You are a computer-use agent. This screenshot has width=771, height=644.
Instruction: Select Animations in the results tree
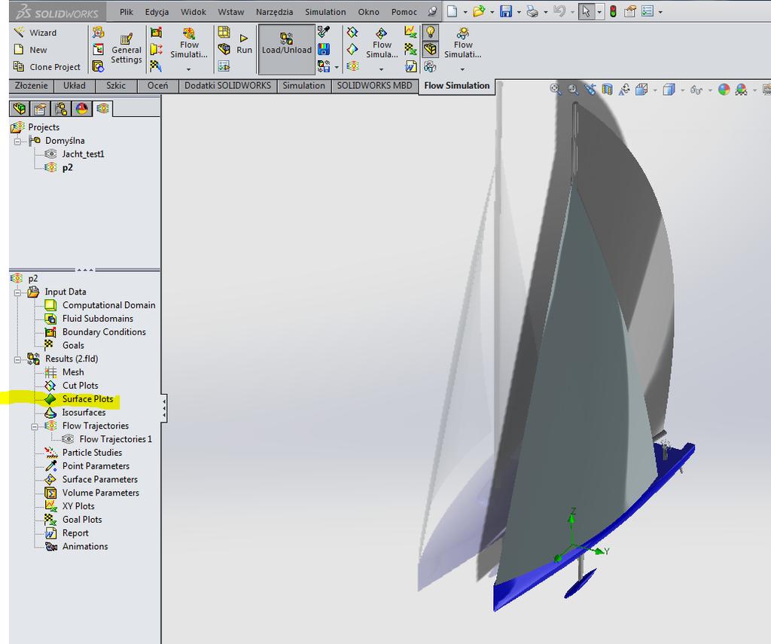point(84,547)
